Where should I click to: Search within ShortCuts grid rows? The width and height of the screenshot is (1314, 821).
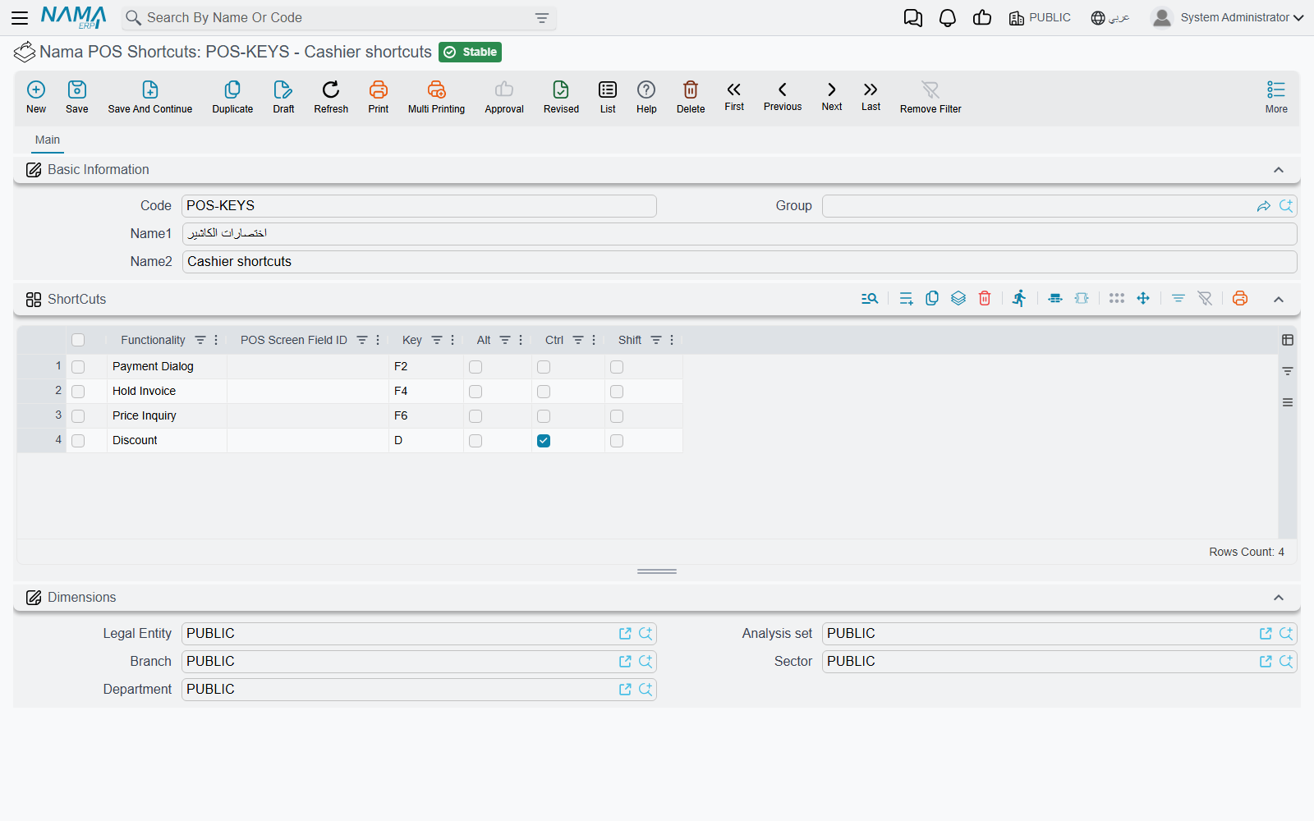click(870, 299)
